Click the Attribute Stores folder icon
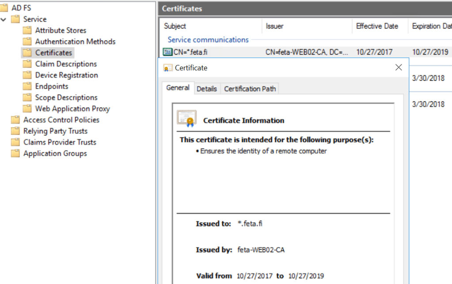The image size is (452, 284). tap(26, 30)
